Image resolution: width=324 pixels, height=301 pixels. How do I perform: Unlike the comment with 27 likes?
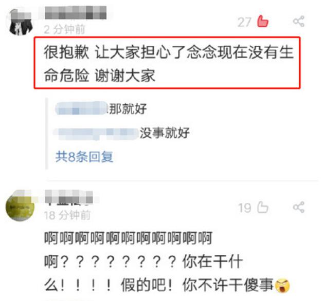click(263, 21)
